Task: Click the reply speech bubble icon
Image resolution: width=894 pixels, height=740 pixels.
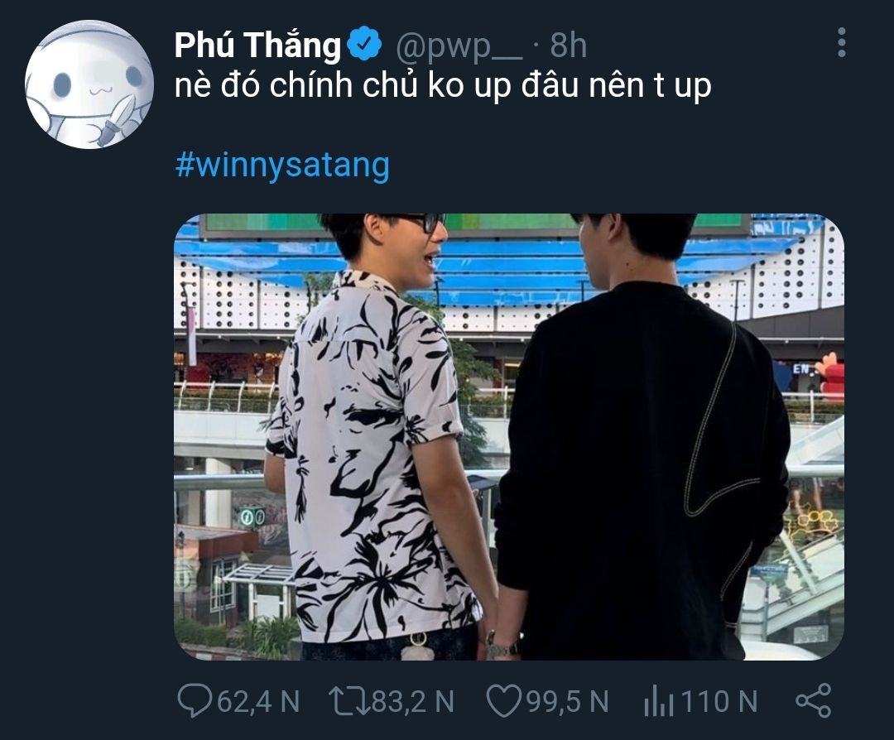Action: coord(194,700)
